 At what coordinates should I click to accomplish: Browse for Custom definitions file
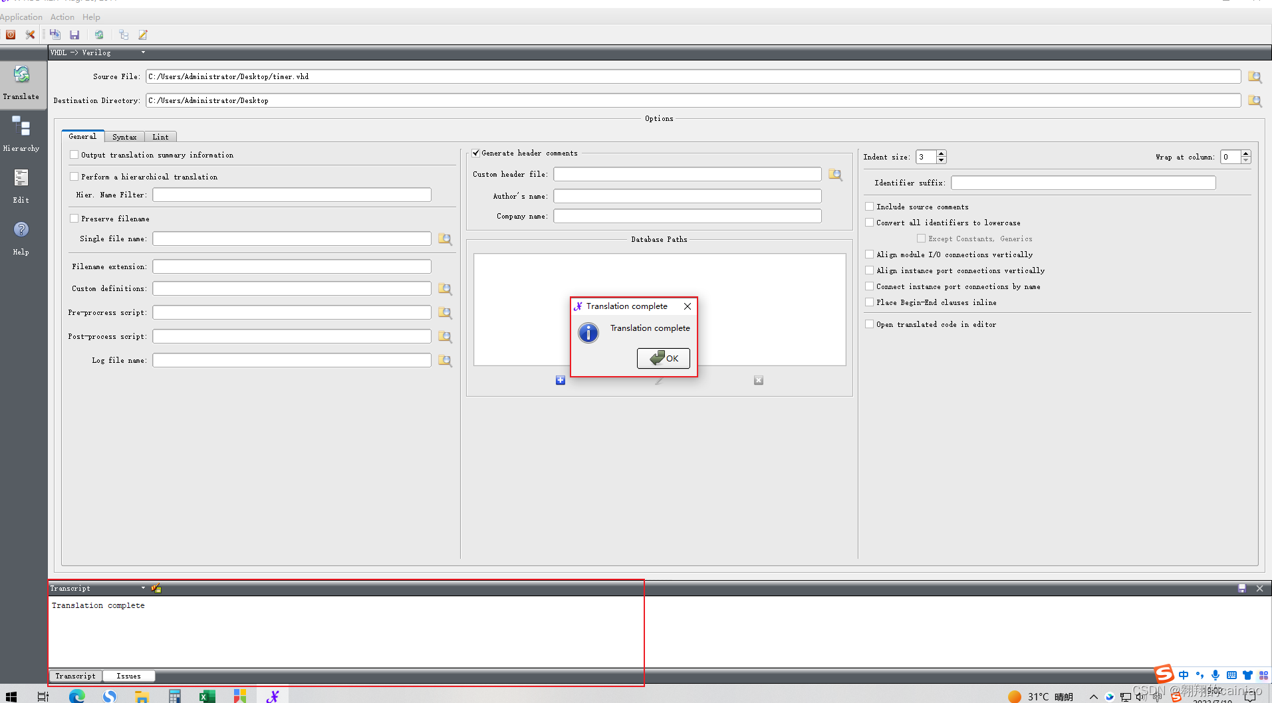click(445, 289)
